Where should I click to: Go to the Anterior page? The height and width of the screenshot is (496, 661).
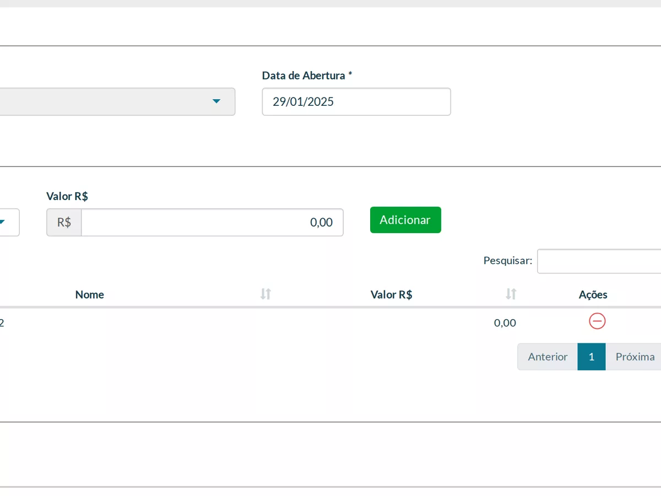(548, 357)
